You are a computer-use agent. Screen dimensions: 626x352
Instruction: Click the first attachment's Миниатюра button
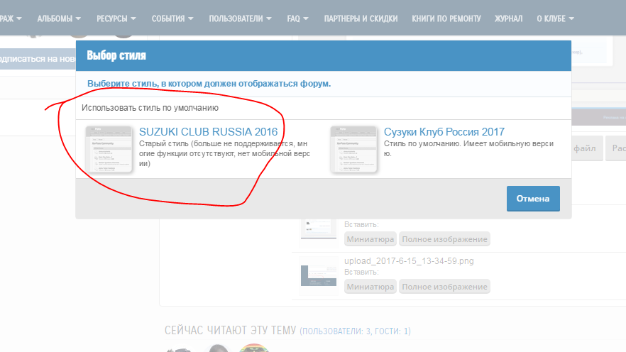tap(370, 239)
